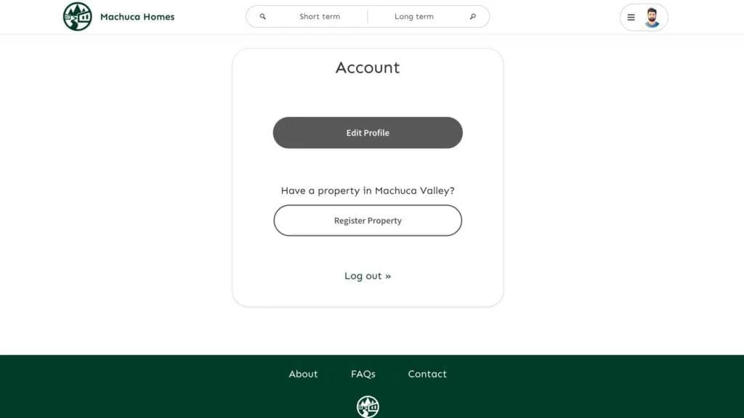
Task: Select the Short term search option
Action: (320, 17)
